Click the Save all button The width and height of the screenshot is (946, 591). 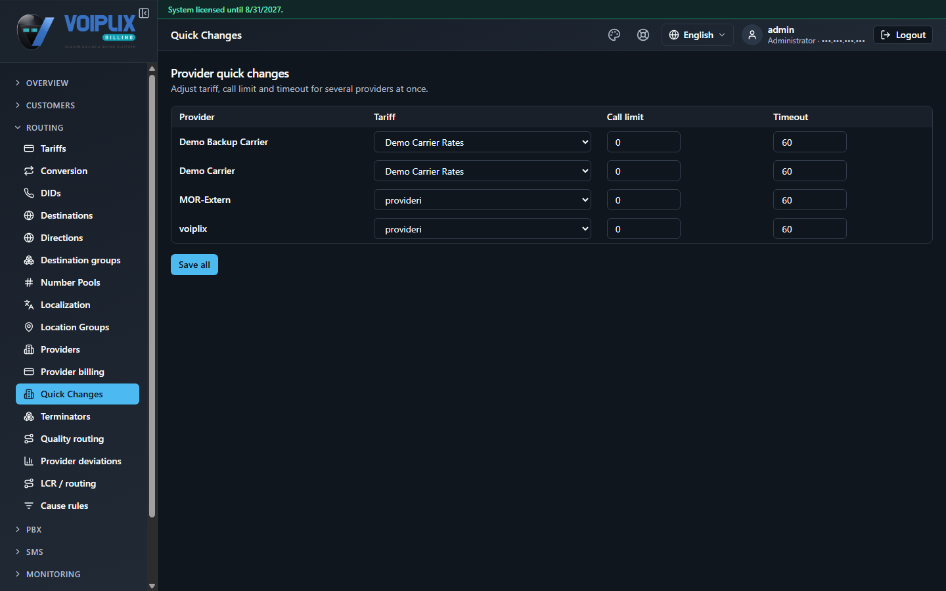(x=194, y=265)
